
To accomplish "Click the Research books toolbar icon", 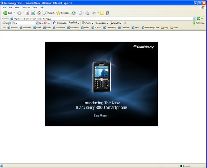I will 108,13.
